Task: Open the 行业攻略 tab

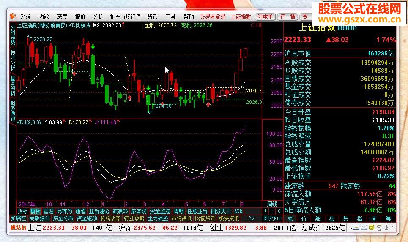Action: coord(134,218)
